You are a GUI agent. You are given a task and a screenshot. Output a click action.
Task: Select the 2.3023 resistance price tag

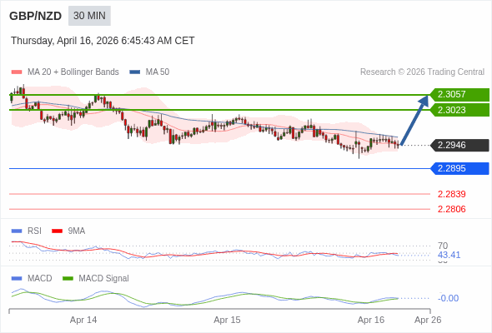[x=459, y=110]
